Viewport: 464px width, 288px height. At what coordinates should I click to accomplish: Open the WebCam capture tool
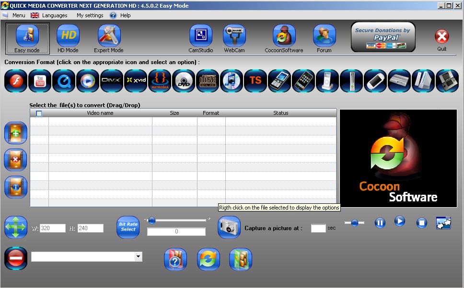(x=234, y=38)
